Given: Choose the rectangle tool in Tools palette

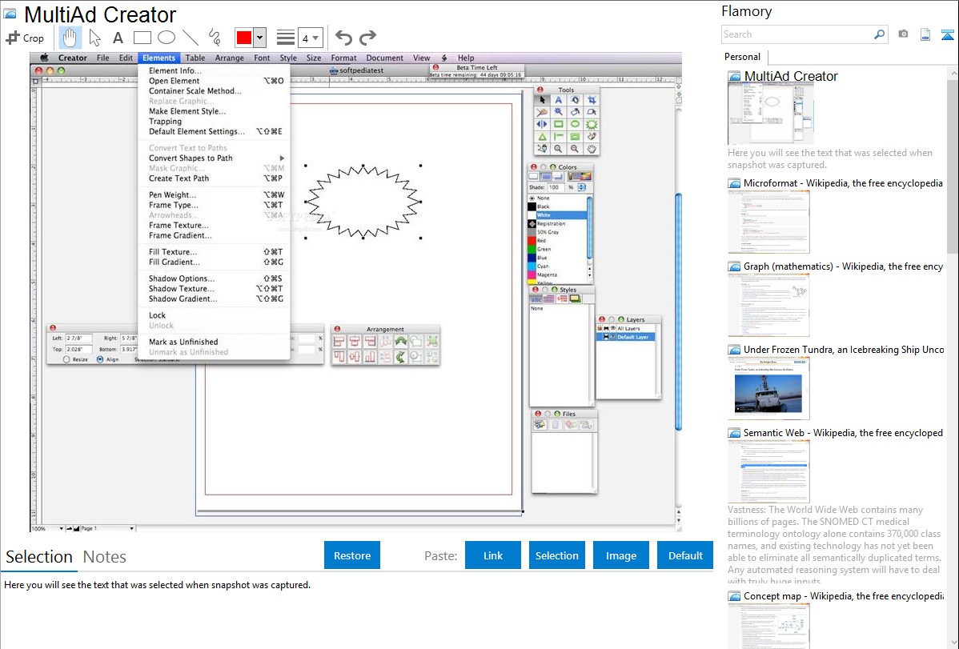Looking at the screenshot, I should coord(559,124).
